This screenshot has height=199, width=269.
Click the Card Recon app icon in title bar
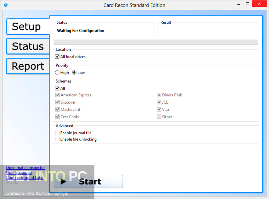click(x=6, y=5)
